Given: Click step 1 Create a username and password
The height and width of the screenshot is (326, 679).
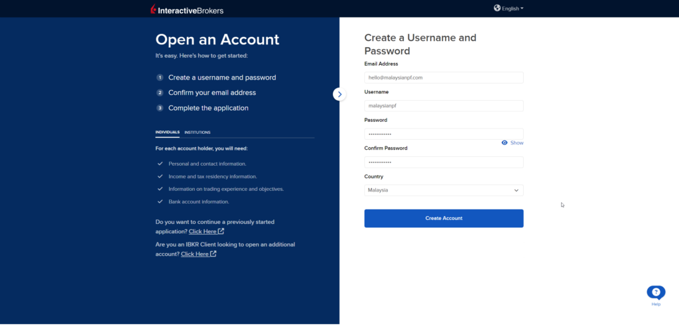Looking at the screenshot, I should point(216,78).
